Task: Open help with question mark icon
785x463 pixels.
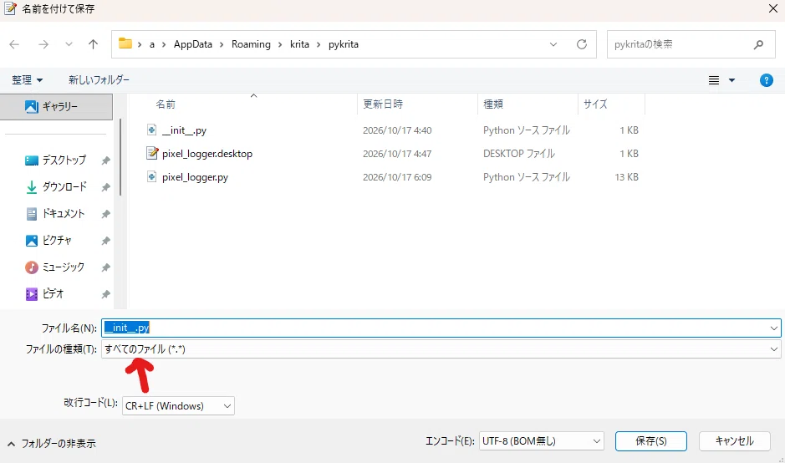Action: click(766, 80)
